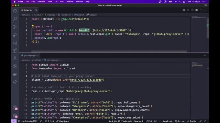Open the File menu

click(x=27, y=2)
